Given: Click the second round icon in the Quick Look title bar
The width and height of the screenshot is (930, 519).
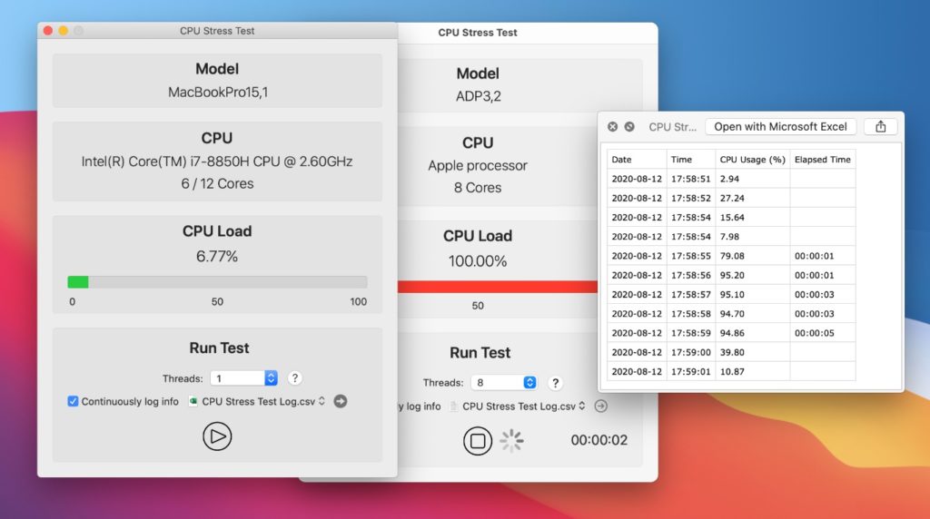Looking at the screenshot, I should click(x=629, y=127).
